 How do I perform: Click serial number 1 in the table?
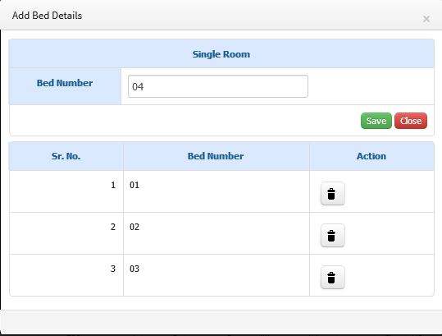coord(113,185)
